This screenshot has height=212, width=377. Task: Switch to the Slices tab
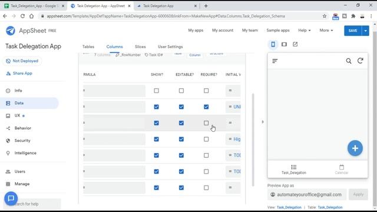(x=140, y=47)
